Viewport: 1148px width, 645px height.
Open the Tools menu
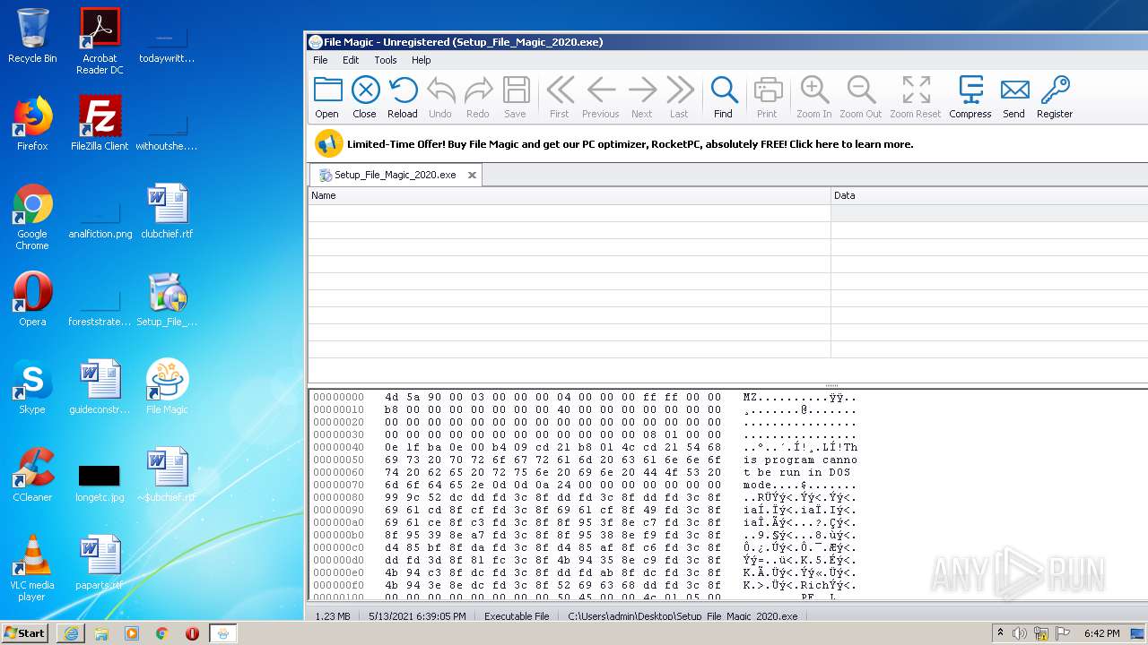tap(386, 60)
